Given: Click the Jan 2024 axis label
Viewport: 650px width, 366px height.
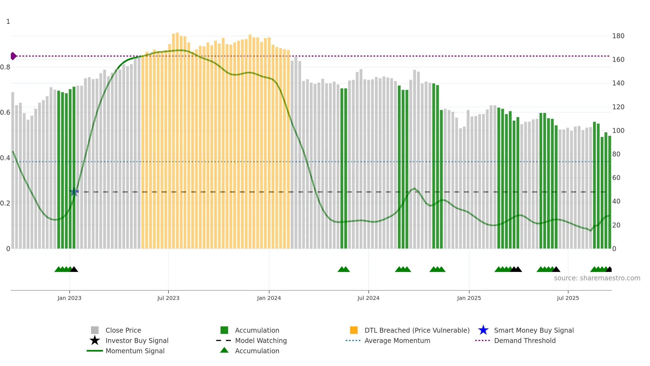Looking at the screenshot, I should (269, 298).
